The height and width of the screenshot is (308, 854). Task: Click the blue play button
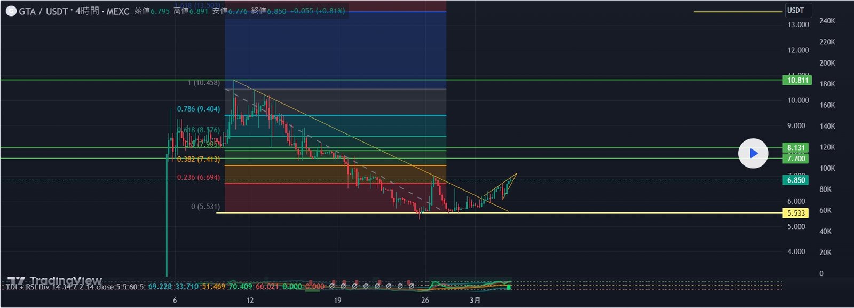(753, 153)
